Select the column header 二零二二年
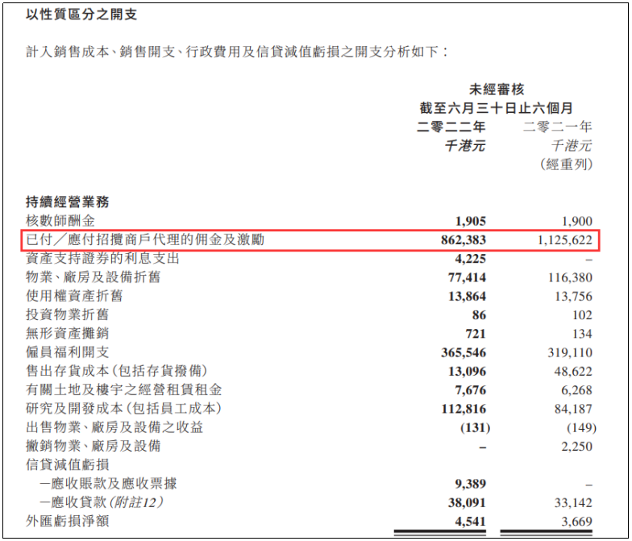632x541 pixels. (x=451, y=127)
